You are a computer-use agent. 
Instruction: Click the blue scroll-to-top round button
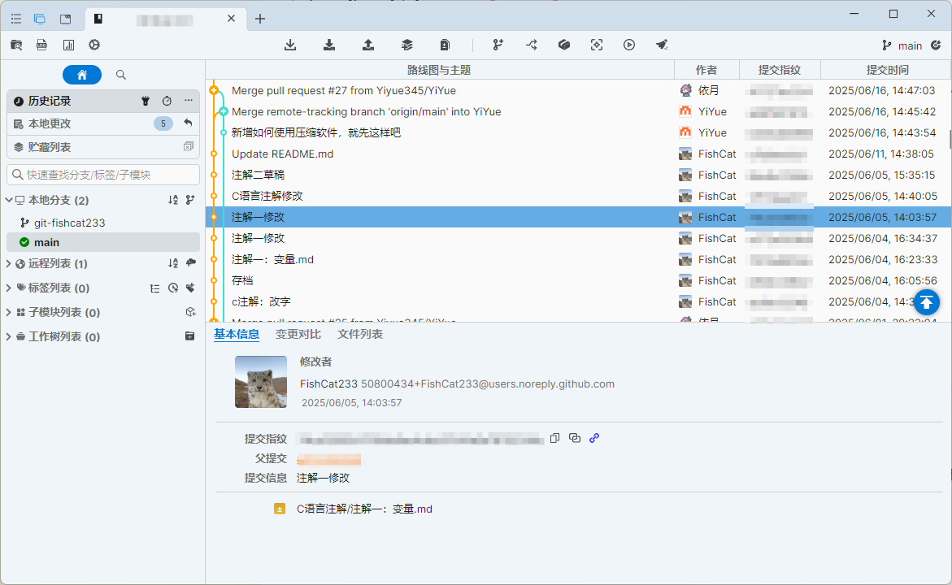coord(927,302)
